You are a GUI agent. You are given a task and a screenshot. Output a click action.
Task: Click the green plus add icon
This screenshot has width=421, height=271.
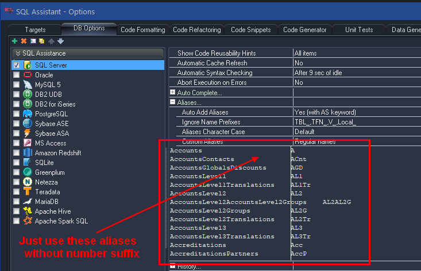click(x=15, y=41)
